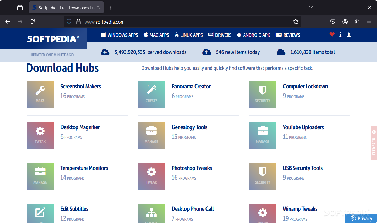Click the 'Download Hubs' heading

point(63,68)
